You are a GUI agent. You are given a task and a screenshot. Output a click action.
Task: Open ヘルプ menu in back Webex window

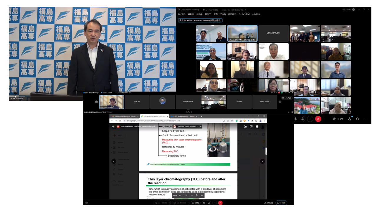point(256,14)
